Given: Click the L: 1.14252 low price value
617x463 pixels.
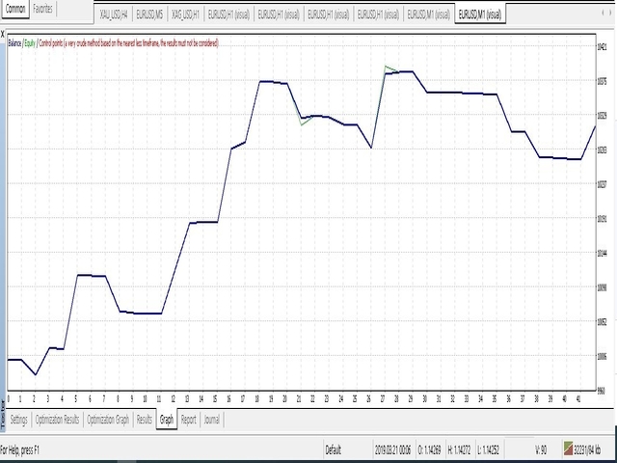Looking at the screenshot, I should pyautogui.click(x=489, y=449).
